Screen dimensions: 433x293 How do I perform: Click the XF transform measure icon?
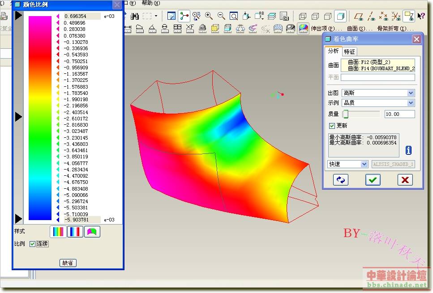[190, 29]
